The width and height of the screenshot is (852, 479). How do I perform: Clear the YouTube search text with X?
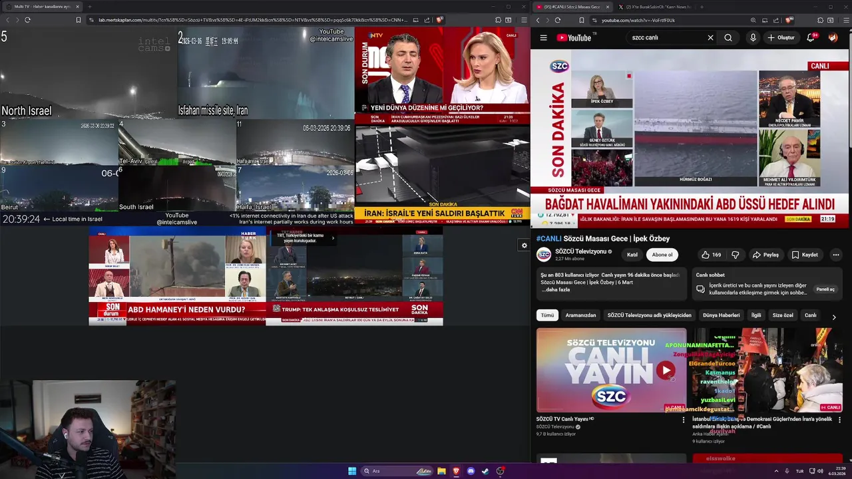click(710, 38)
